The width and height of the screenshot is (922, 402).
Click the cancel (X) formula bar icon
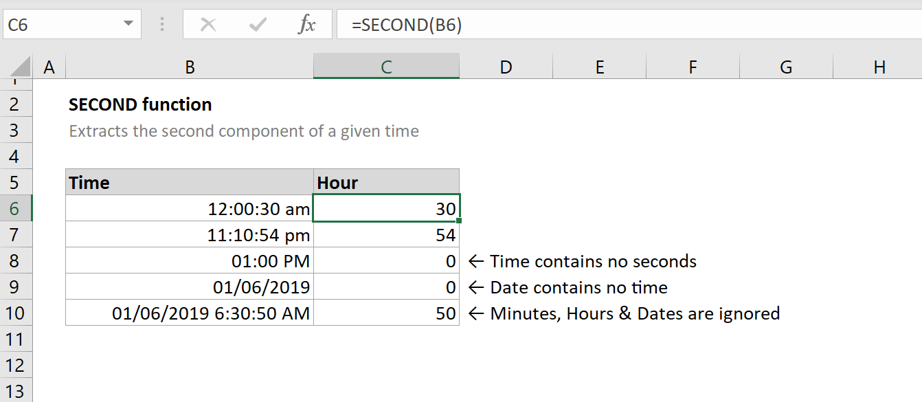pyautogui.click(x=207, y=25)
